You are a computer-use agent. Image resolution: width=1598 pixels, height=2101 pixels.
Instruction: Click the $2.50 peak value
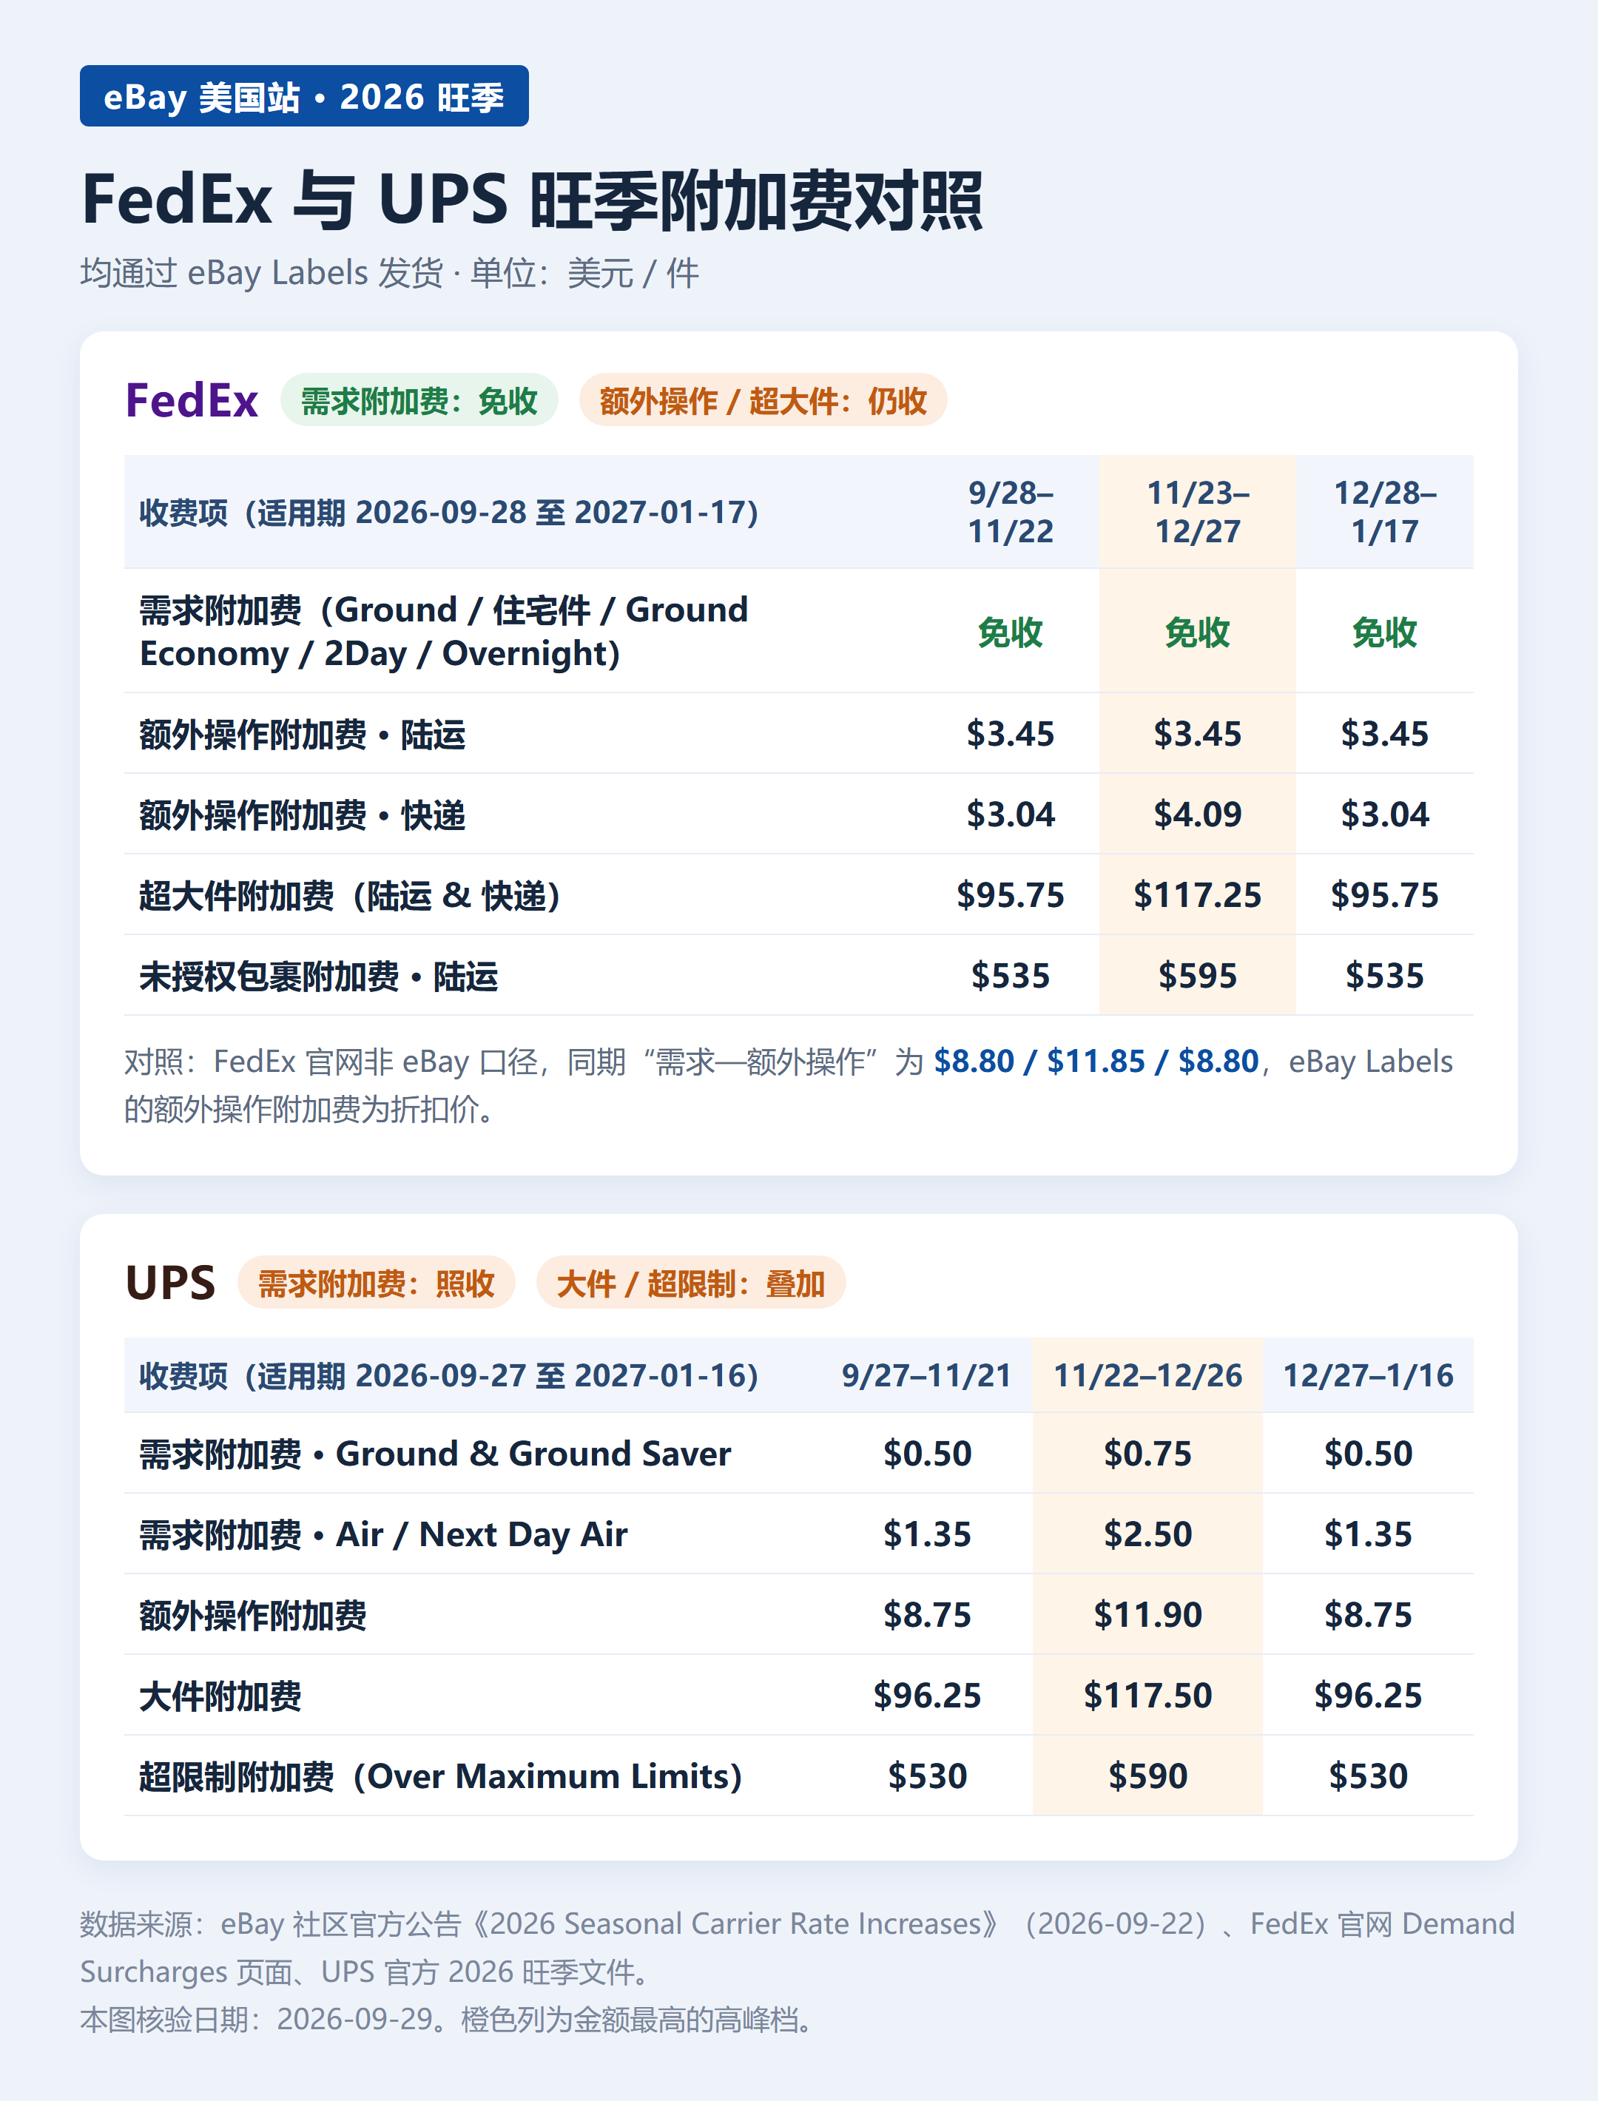[1148, 1534]
